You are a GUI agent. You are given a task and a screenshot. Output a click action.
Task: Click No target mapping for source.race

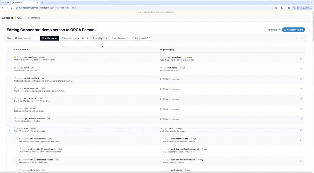[x=171, y=109]
